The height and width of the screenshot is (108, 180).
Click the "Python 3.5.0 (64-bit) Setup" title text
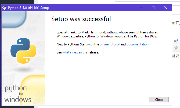point(28,8)
